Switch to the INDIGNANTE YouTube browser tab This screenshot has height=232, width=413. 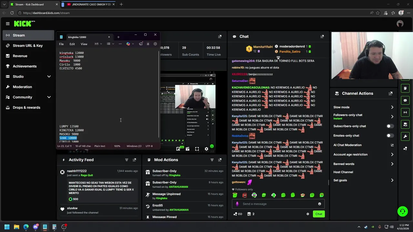[89, 5]
